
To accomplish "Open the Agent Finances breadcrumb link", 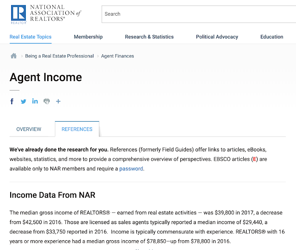I will (x=117, y=56).
